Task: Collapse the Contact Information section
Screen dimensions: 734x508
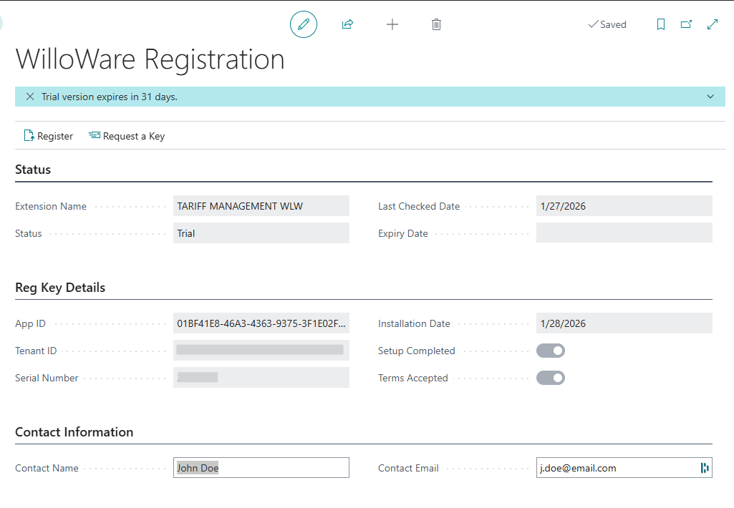Action: coord(74,432)
